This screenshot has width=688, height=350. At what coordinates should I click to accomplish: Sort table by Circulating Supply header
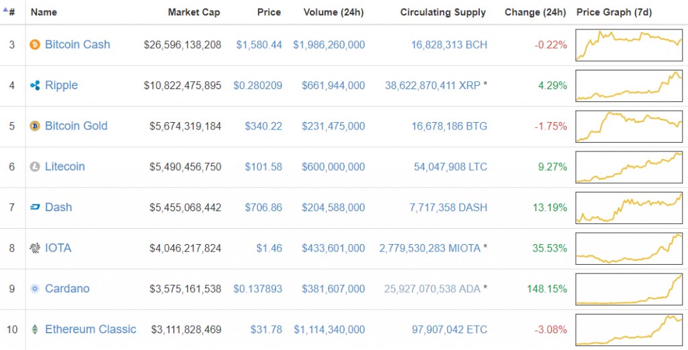click(x=443, y=12)
